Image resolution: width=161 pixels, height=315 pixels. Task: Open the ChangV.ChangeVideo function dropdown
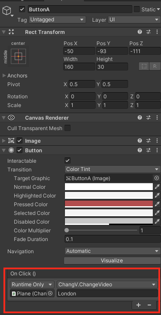pyautogui.click(x=107, y=285)
